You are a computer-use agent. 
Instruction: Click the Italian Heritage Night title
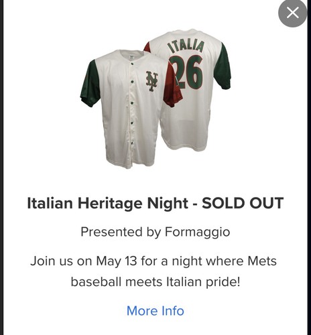click(x=107, y=203)
